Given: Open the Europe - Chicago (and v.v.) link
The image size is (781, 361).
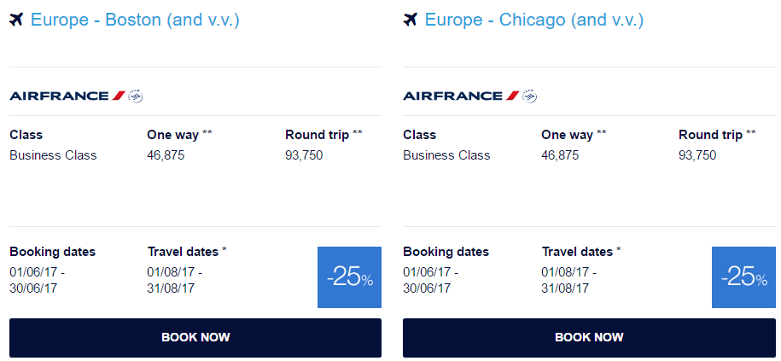Looking at the screenshot, I should click(534, 20).
